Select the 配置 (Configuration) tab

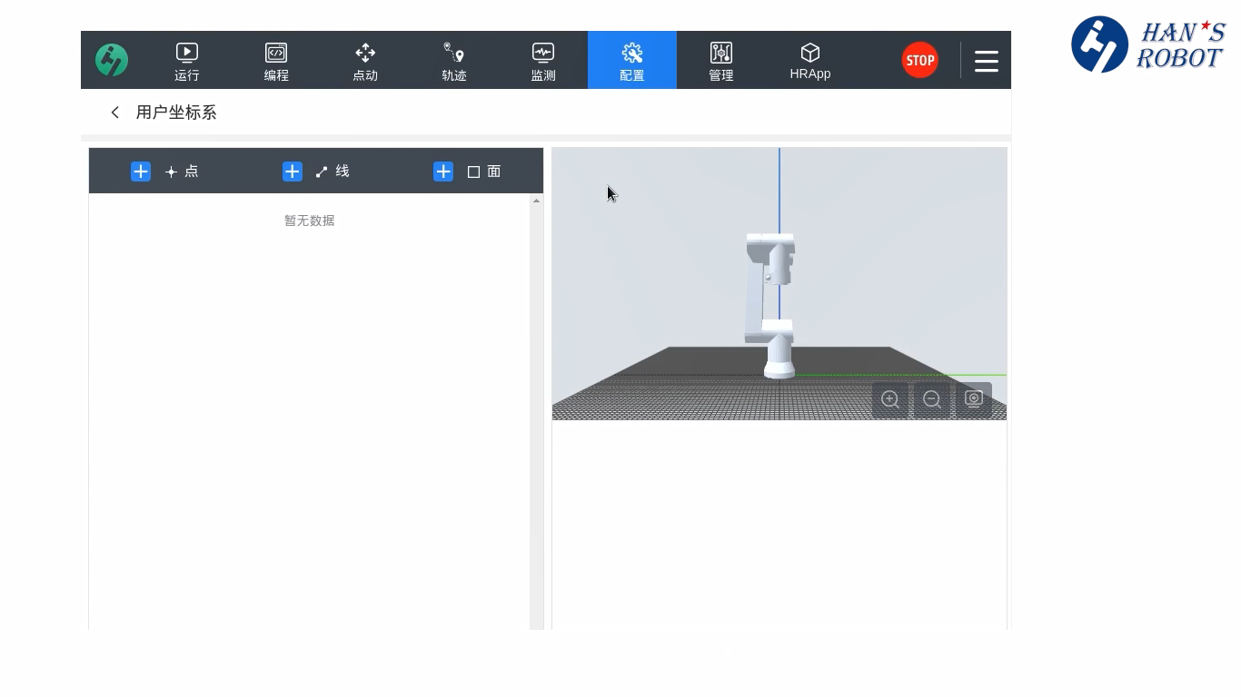pos(632,60)
